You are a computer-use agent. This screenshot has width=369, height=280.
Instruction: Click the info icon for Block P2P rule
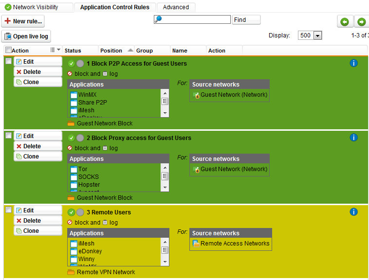click(x=354, y=63)
